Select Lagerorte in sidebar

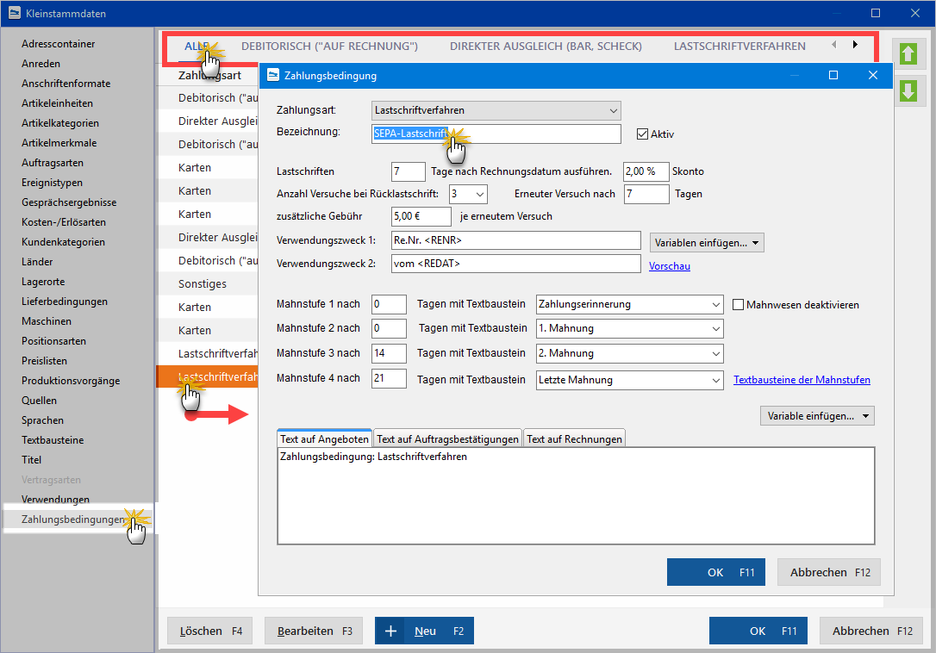click(43, 282)
